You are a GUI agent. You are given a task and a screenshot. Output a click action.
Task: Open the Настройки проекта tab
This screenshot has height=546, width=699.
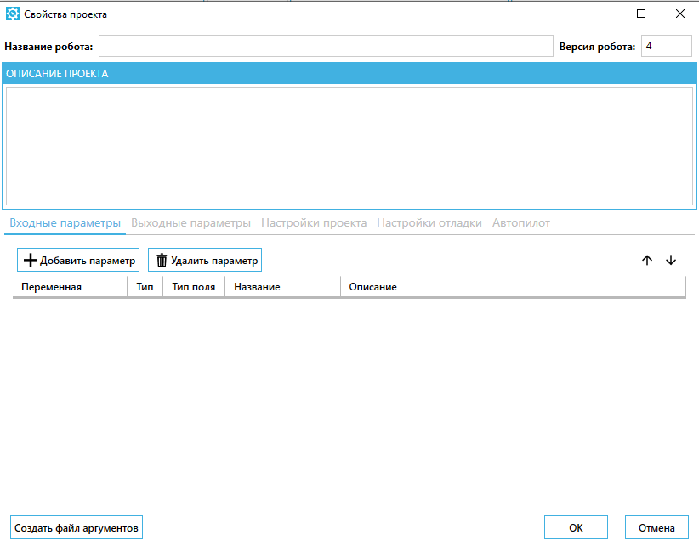point(314,223)
